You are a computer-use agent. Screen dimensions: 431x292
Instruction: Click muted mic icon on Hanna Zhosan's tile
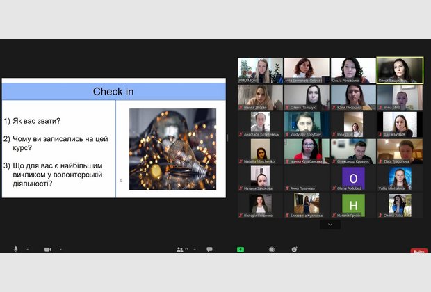tap(241, 108)
